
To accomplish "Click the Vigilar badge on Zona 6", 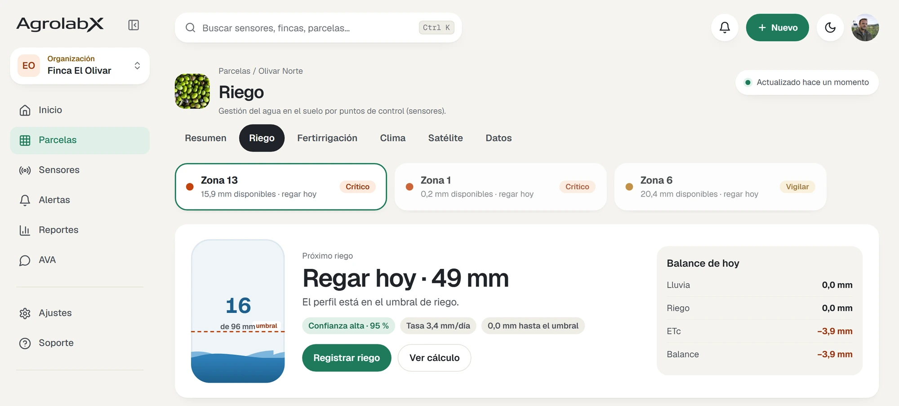I will pyautogui.click(x=797, y=187).
